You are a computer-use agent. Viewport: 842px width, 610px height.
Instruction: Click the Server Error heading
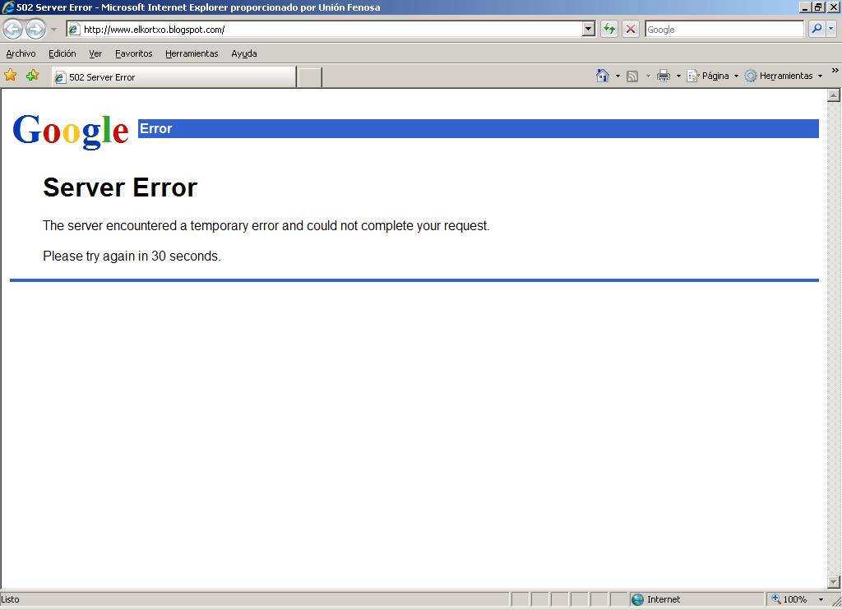(120, 187)
